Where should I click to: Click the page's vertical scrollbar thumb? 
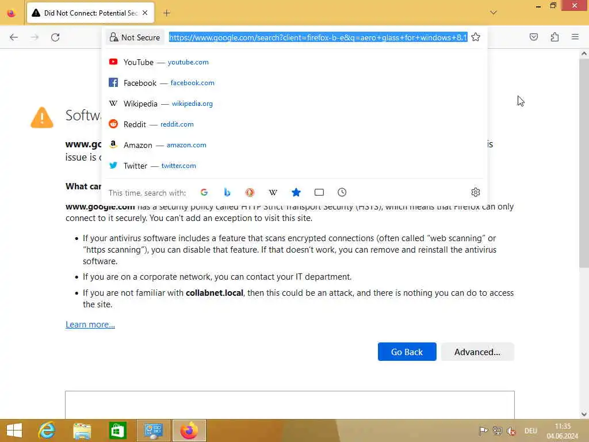[584, 163]
